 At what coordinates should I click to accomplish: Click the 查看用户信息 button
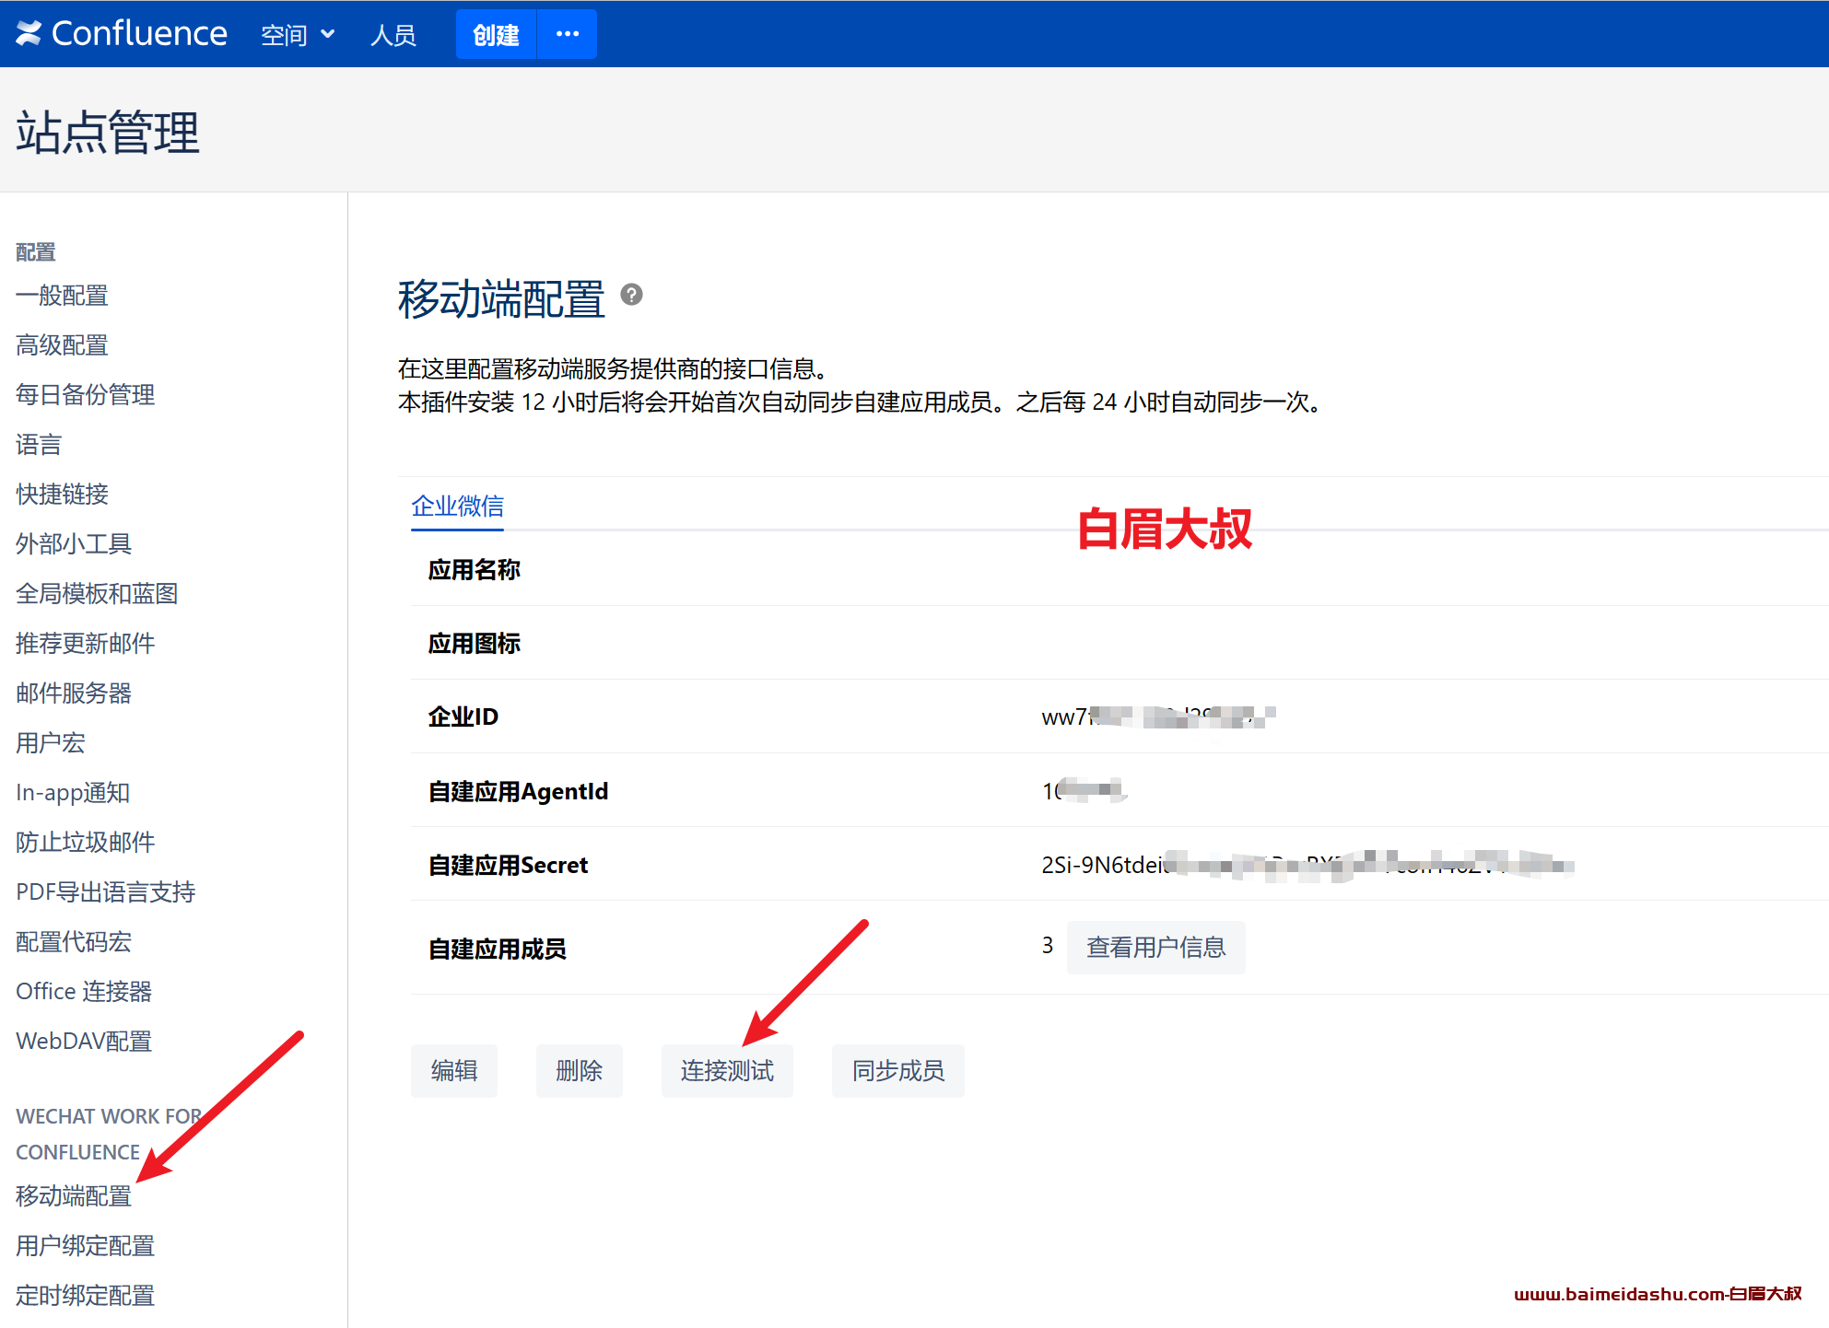pos(1155,947)
